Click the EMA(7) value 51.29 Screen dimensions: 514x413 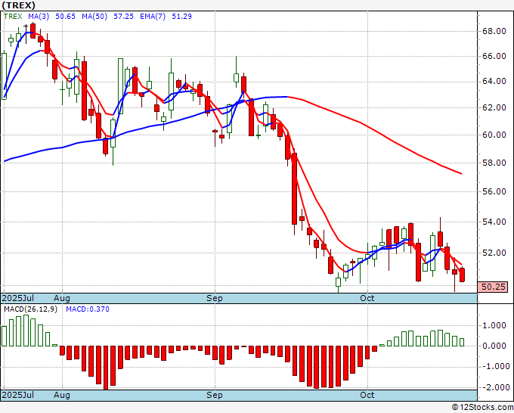(x=181, y=17)
